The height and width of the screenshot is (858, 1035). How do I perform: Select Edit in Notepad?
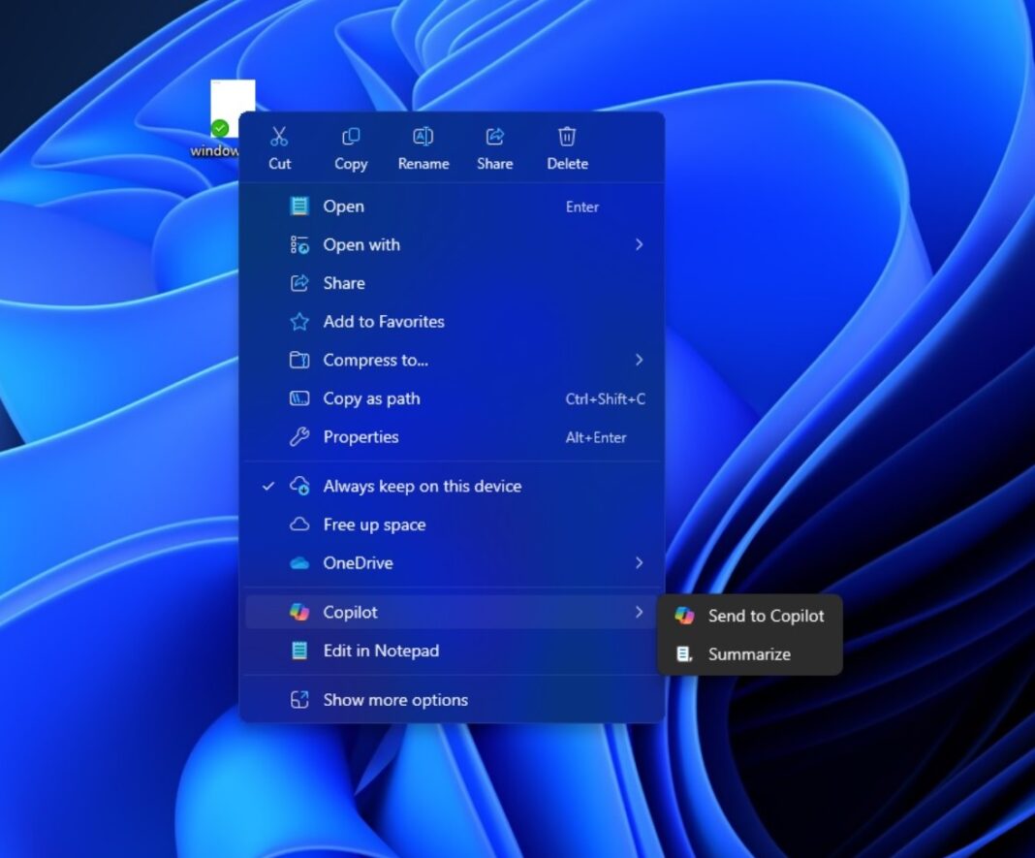381,651
